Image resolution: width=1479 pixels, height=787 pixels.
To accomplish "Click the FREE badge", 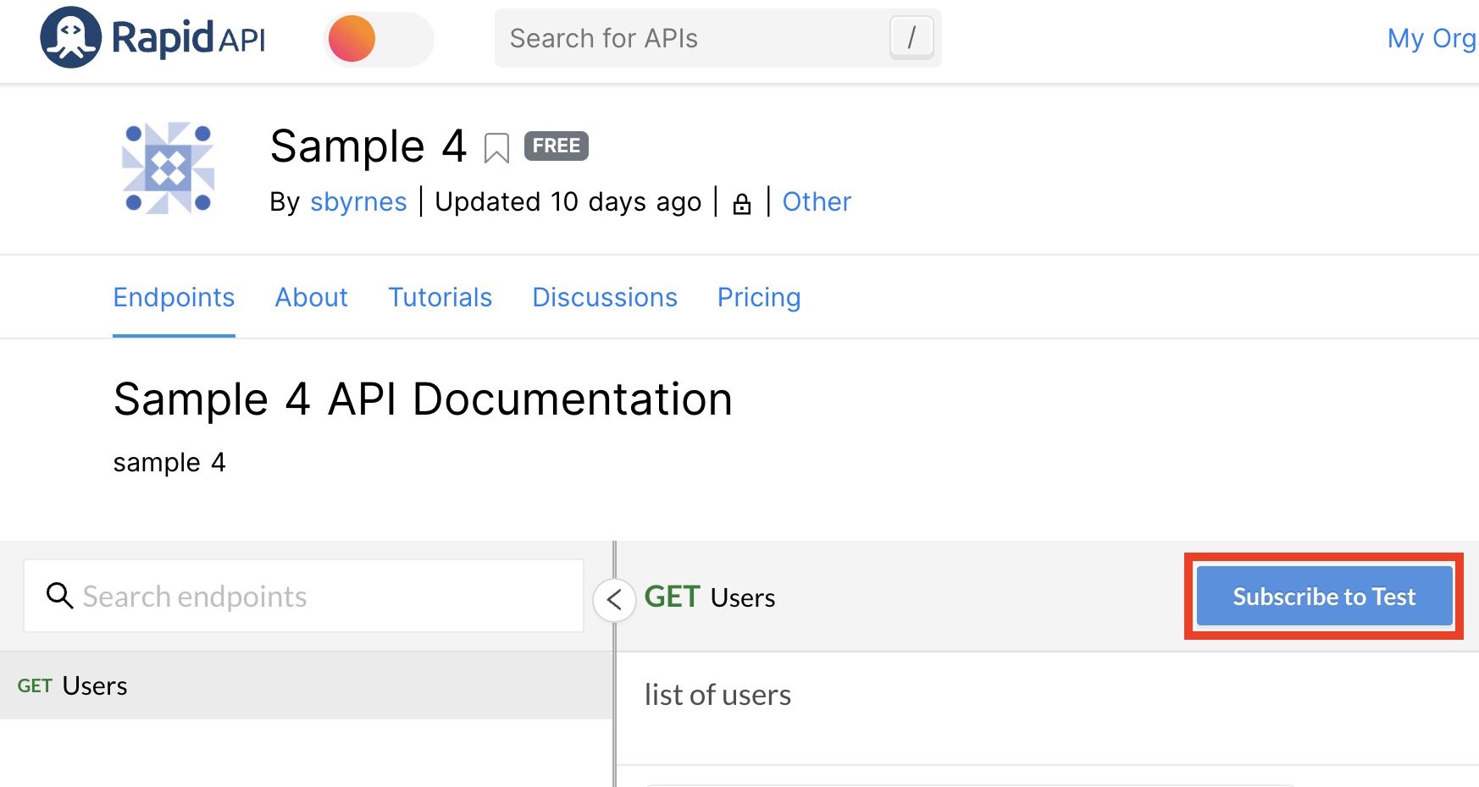I will coord(556,146).
